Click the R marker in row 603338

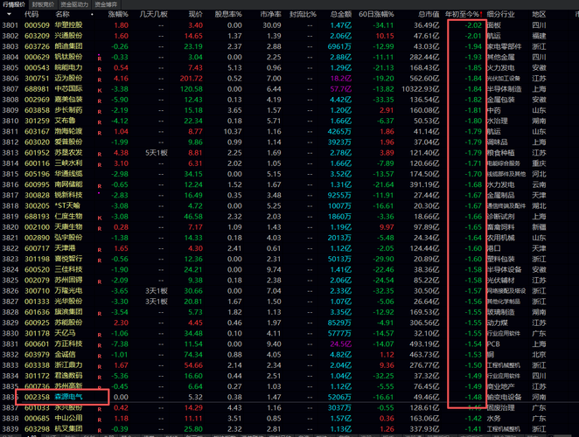(100, 366)
